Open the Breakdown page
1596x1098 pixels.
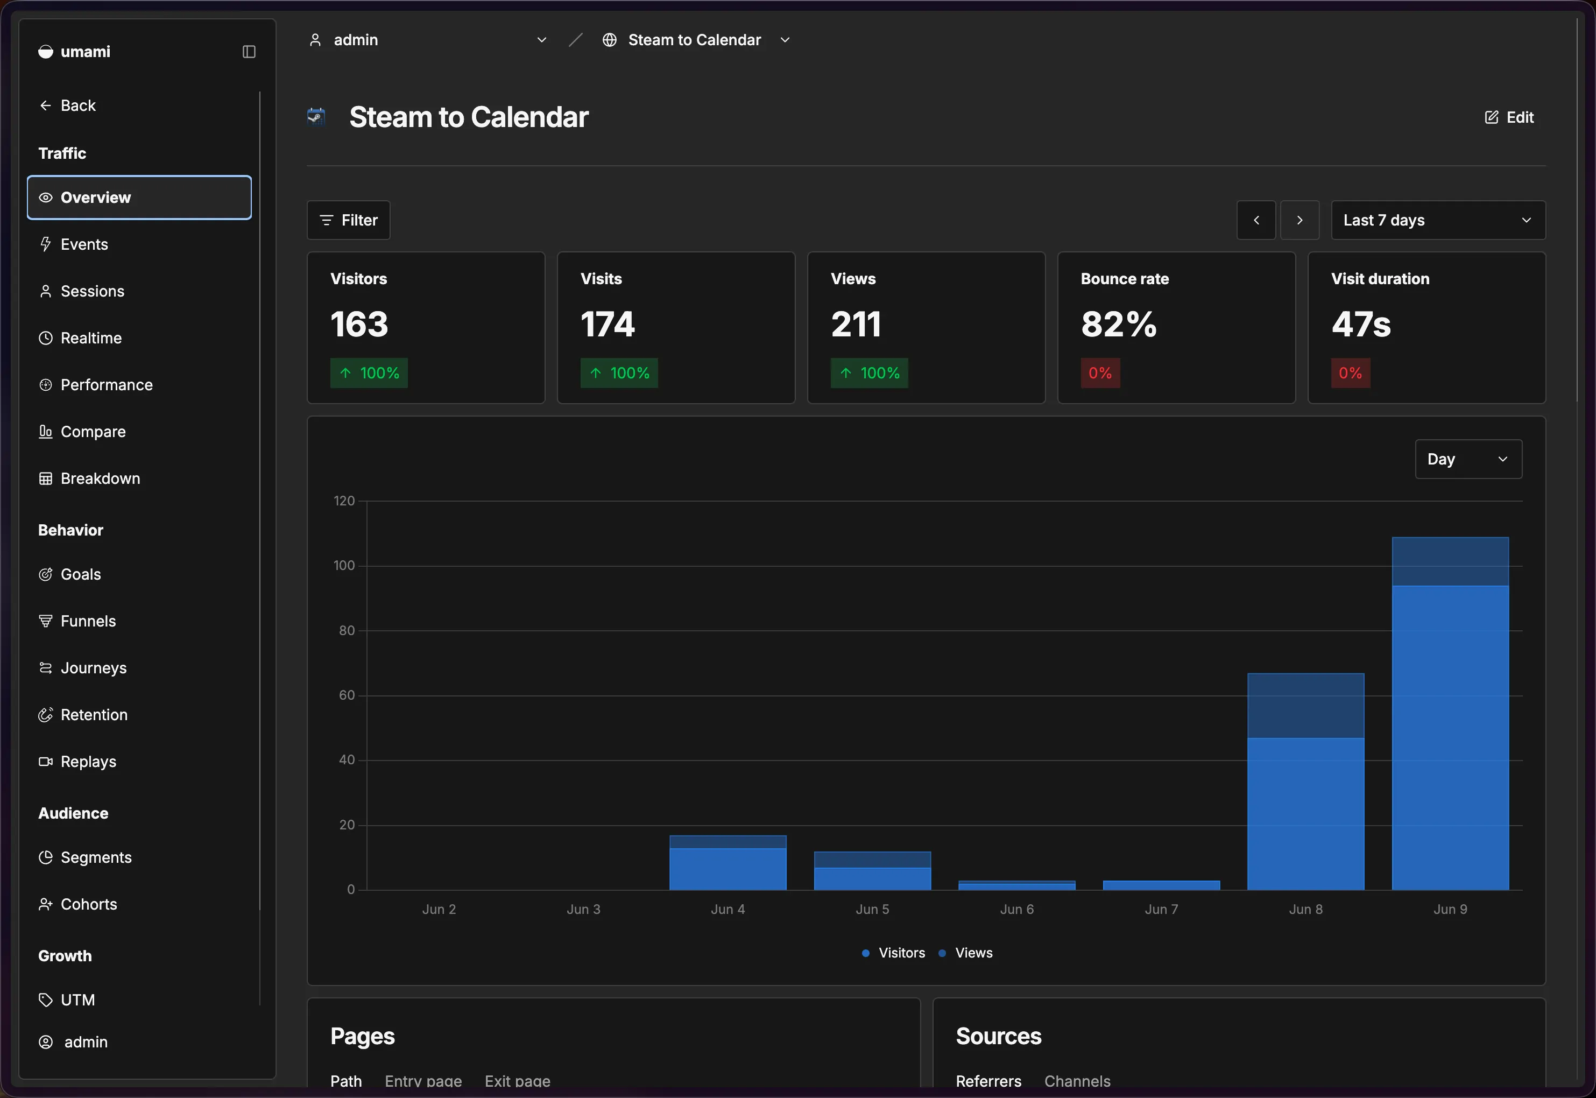pos(139,478)
